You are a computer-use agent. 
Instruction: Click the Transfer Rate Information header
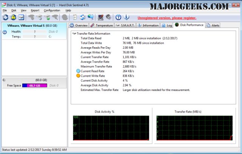pos(93,34)
